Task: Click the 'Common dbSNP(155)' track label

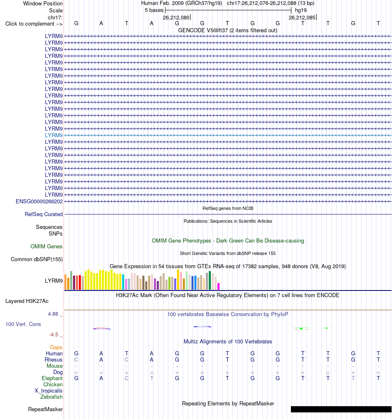Action: [37, 259]
